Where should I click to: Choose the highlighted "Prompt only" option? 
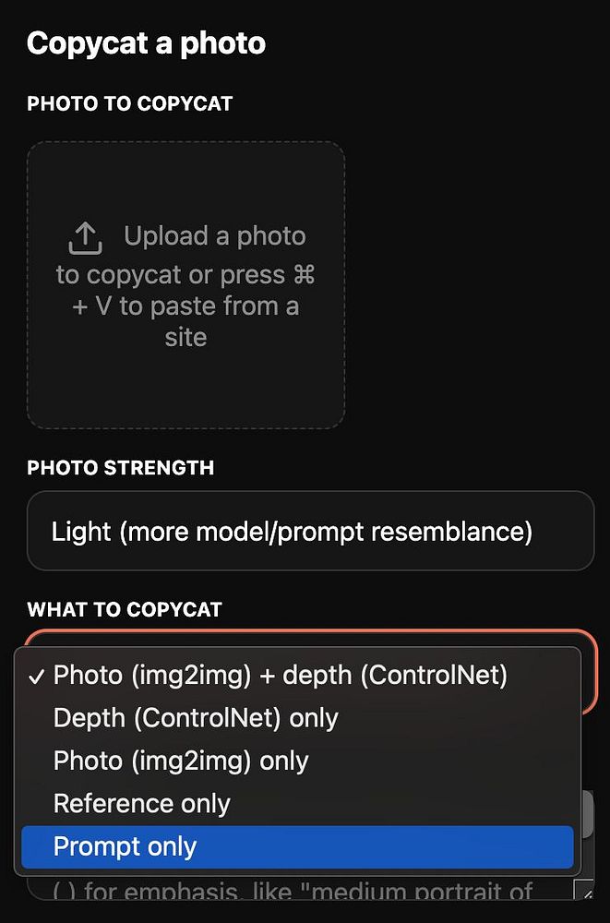click(297, 847)
